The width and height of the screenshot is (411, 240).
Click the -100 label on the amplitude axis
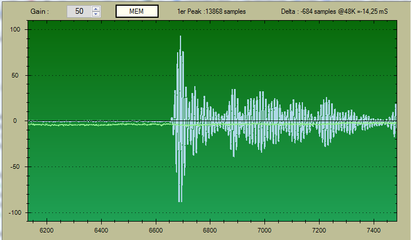(x=14, y=213)
